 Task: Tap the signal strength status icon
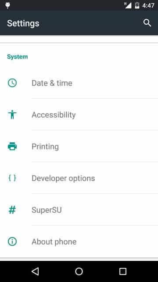[x=128, y=5]
